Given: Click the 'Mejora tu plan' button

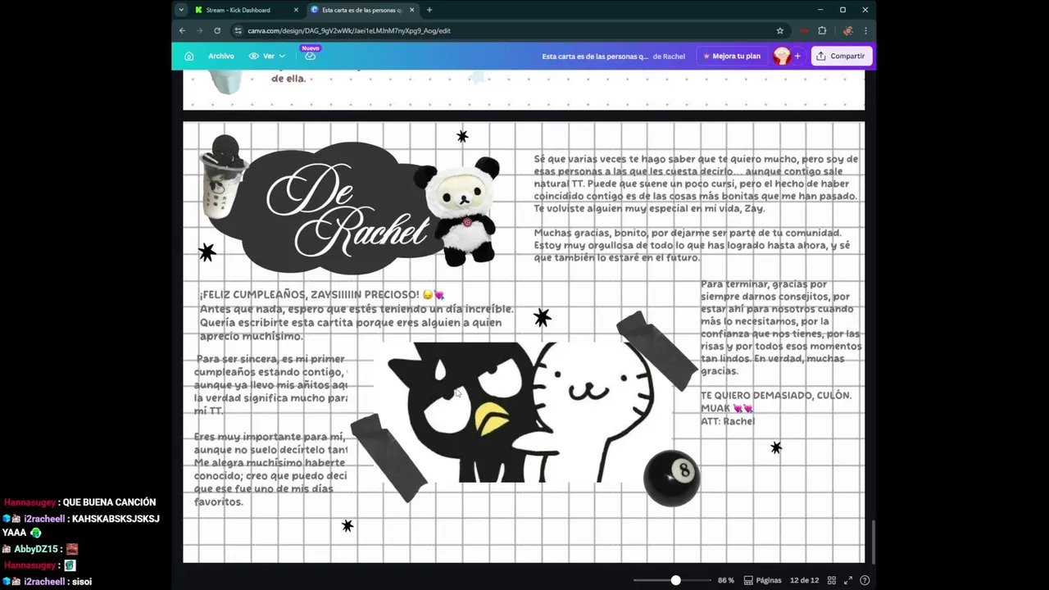Looking at the screenshot, I should (732, 56).
